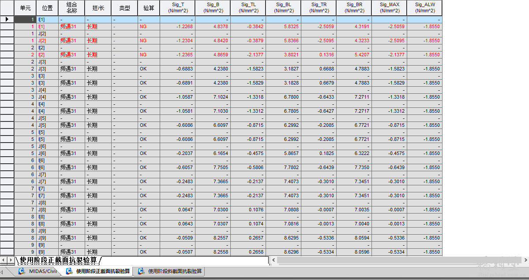Viewport: 529px width, 280px height.
Task: Click the MIDAS/Civil tab icon
Action: click(22, 271)
